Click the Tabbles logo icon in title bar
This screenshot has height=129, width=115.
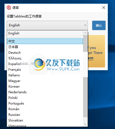pyautogui.click(x=9, y=8)
